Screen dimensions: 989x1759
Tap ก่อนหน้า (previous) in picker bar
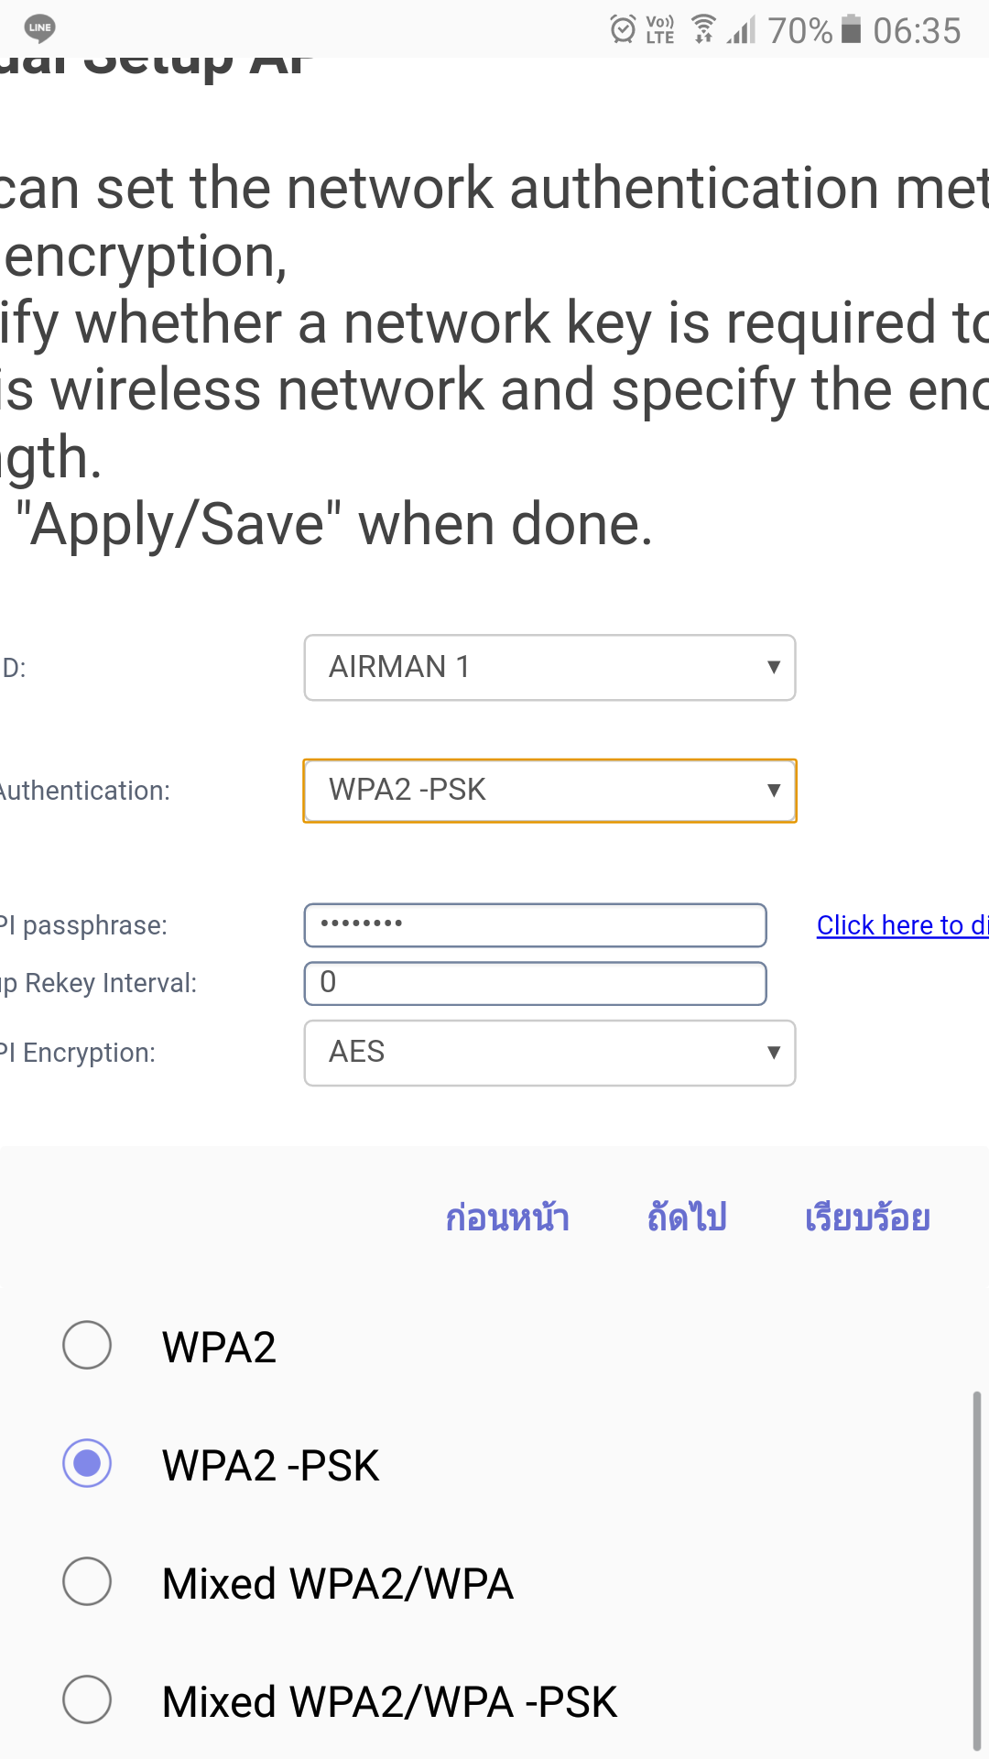coord(507,1218)
